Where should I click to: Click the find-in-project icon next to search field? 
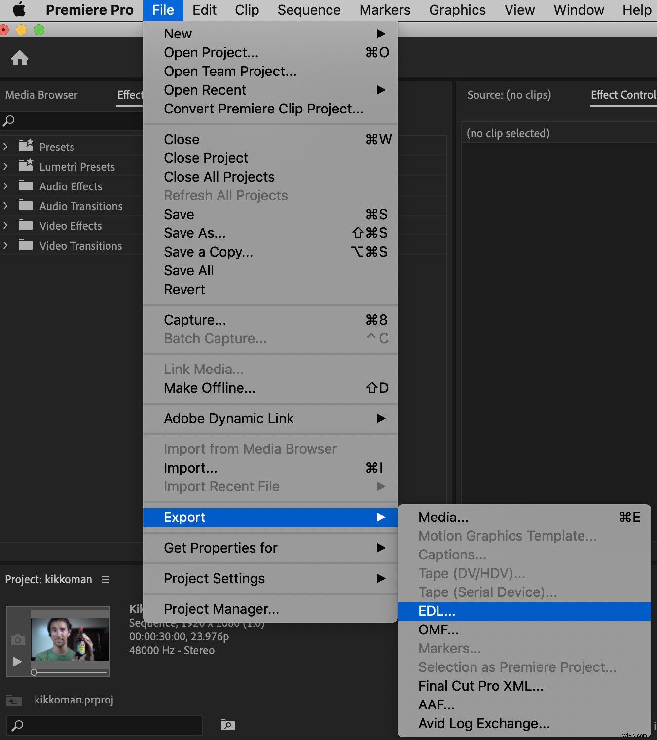227,725
